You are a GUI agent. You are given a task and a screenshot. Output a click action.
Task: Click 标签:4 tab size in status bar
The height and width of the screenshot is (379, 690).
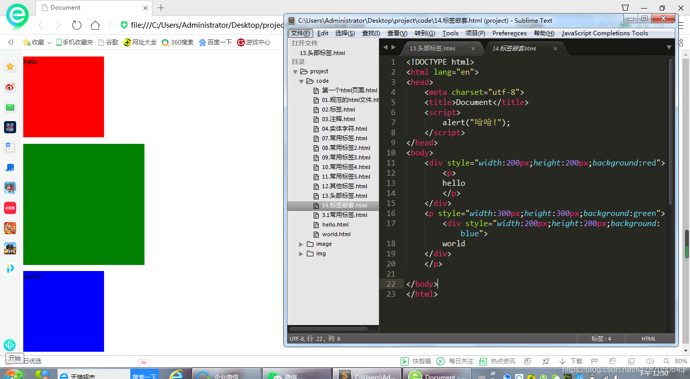[601, 339]
